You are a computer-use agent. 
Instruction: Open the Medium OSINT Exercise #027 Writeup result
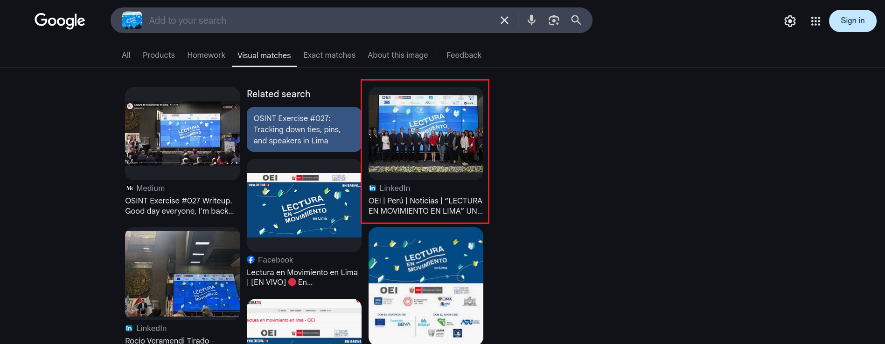coord(179,206)
